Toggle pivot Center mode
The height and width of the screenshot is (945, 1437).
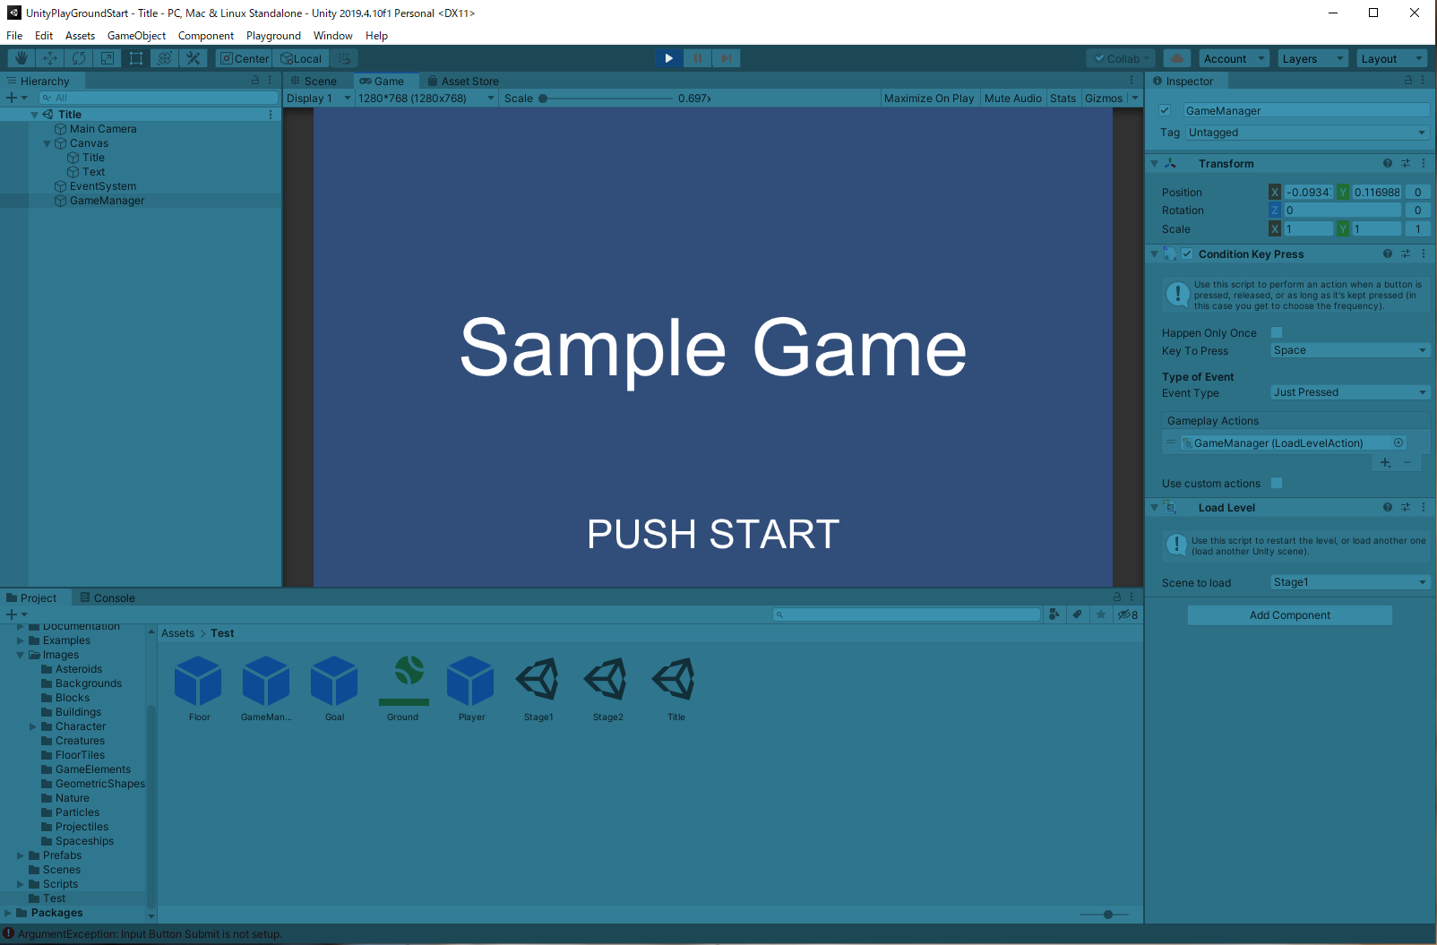coord(245,58)
